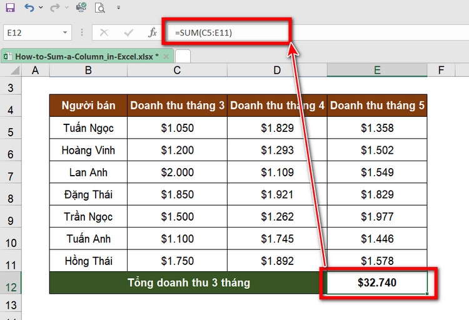Image resolution: width=469 pixels, height=320 pixels.
Task: Select the cell with $1.200
Action: (x=177, y=150)
